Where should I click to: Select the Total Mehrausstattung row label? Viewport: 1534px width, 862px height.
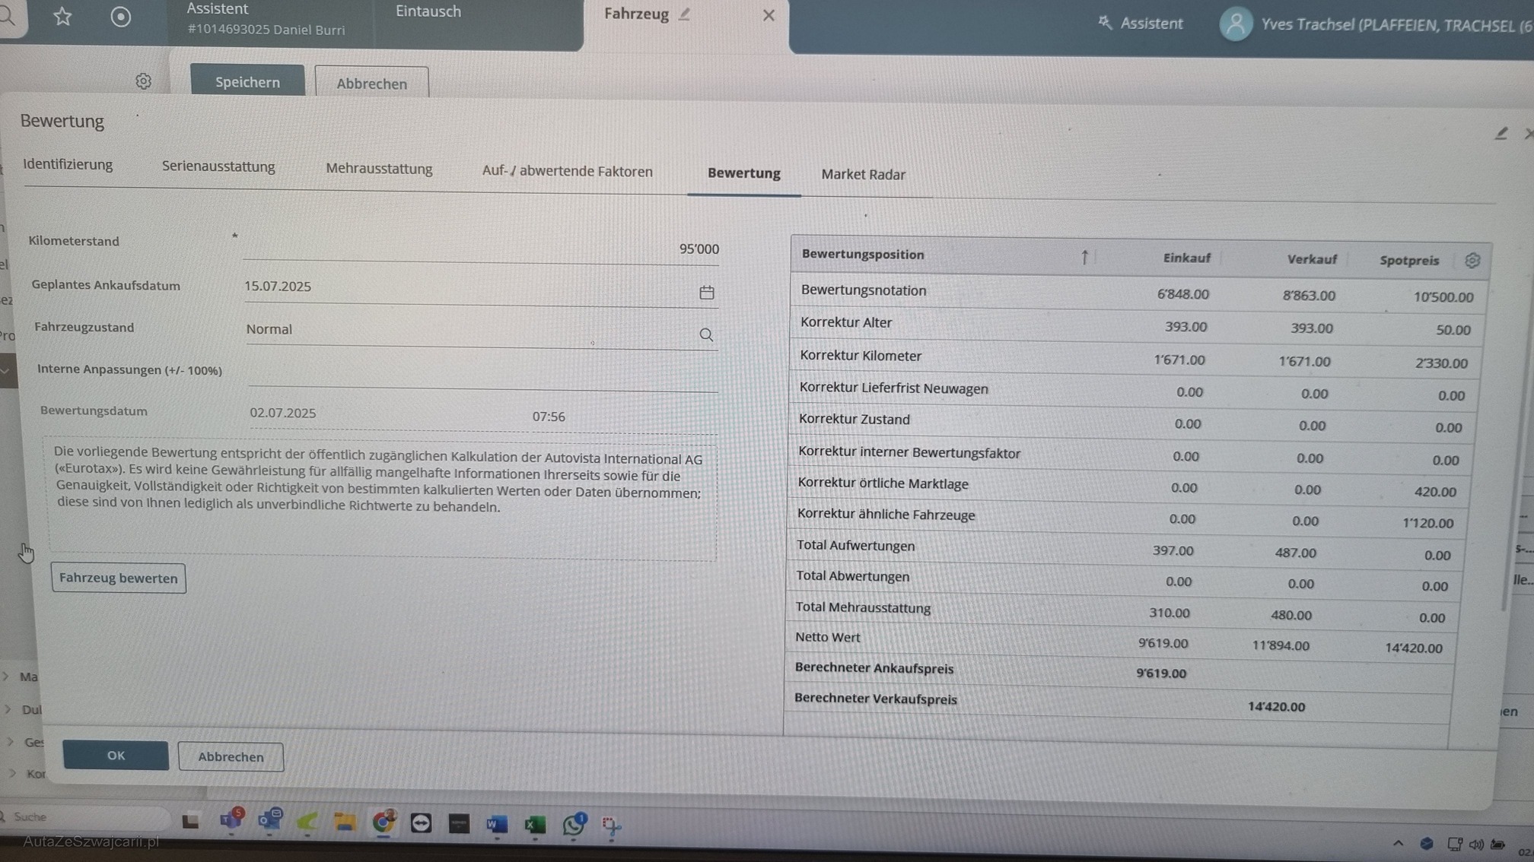[863, 608]
